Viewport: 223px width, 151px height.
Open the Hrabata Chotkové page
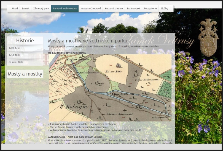(x=90, y=9)
